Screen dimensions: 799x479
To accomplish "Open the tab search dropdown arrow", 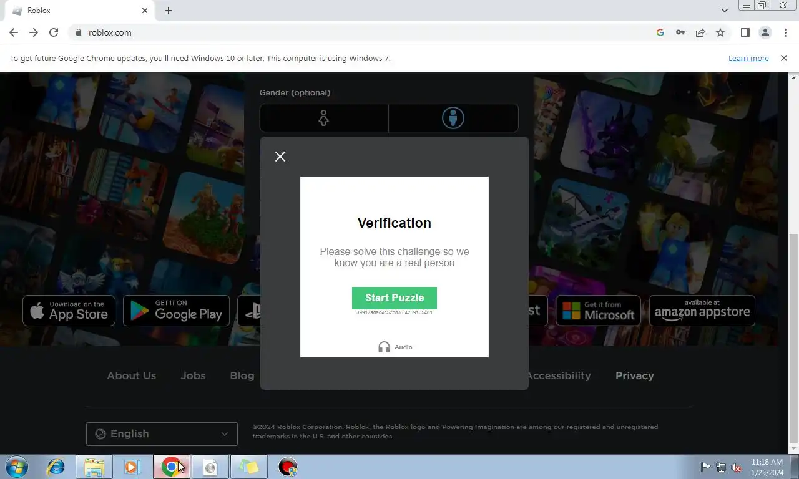I will pyautogui.click(x=725, y=11).
